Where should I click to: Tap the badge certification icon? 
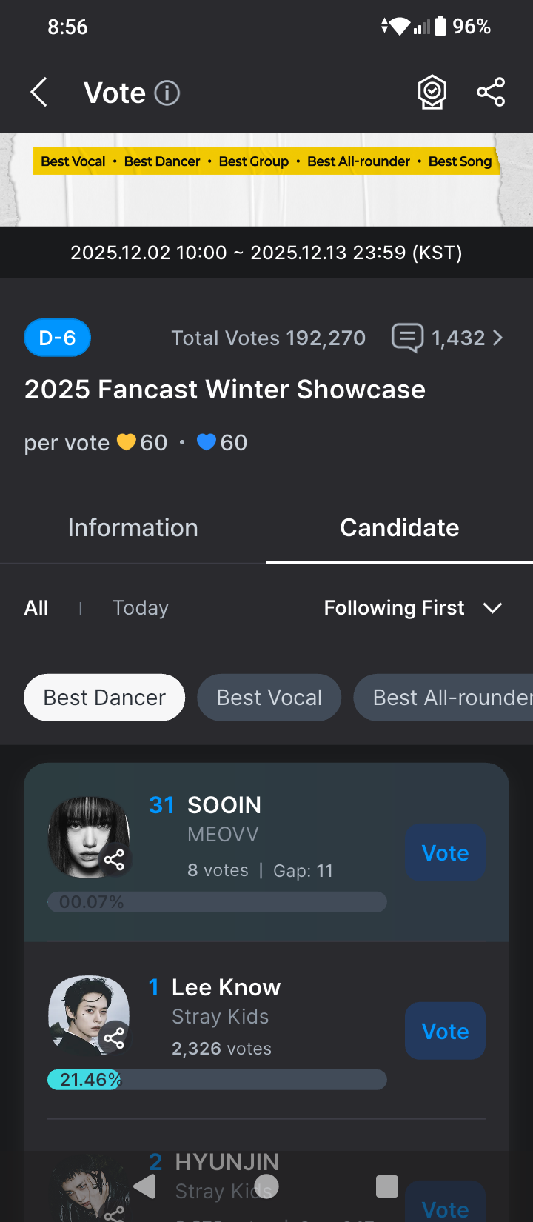click(432, 93)
